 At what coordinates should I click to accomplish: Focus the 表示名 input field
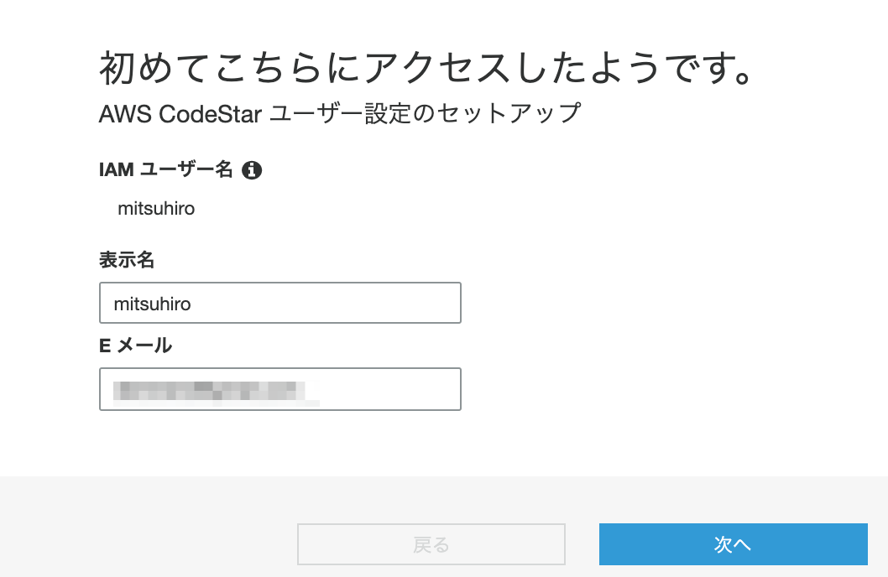(x=280, y=303)
